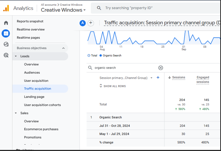
Task: Open Reports snapshot
Action: point(30,21)
